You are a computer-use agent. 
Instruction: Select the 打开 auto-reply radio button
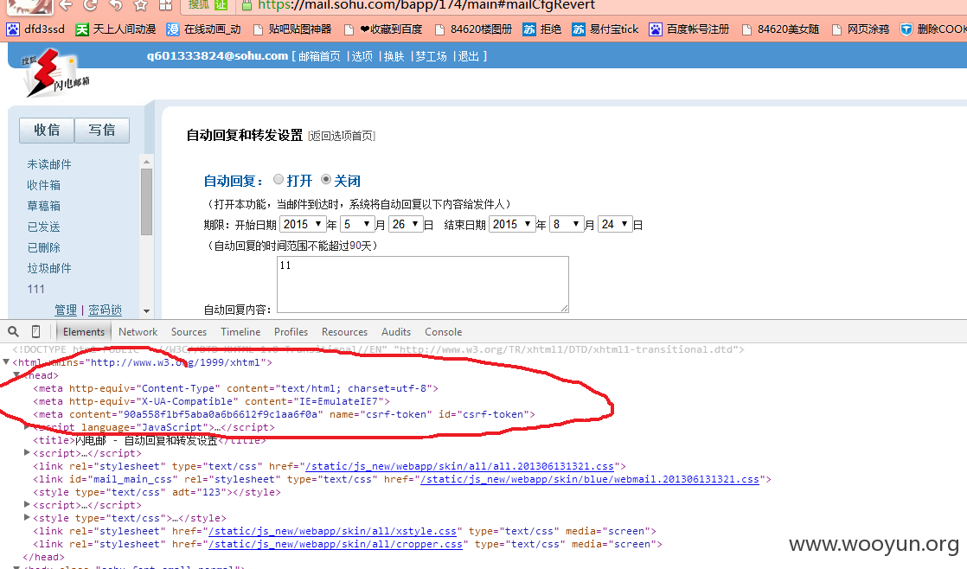[x=279, y=179]
